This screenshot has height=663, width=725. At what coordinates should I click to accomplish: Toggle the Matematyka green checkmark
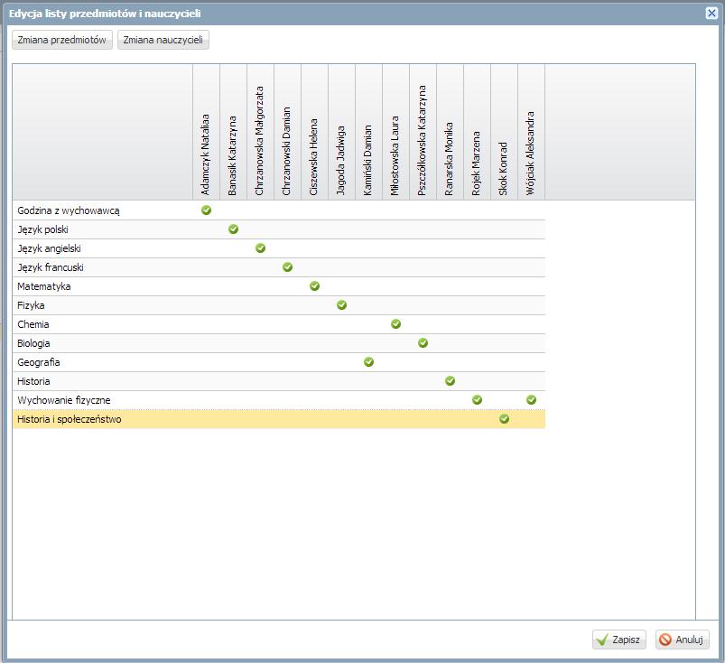(x=314, y=286)
